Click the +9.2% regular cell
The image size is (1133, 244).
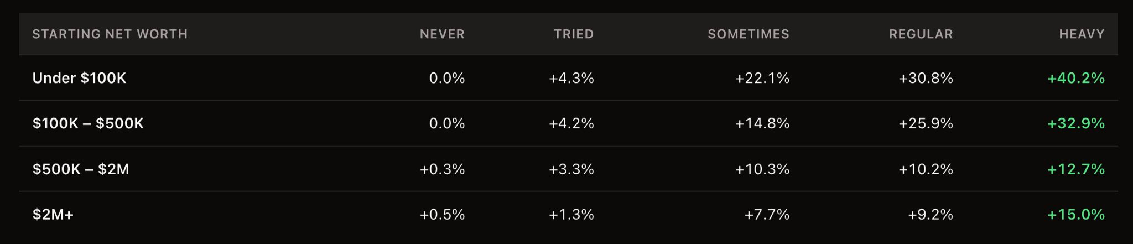(931, 214)
